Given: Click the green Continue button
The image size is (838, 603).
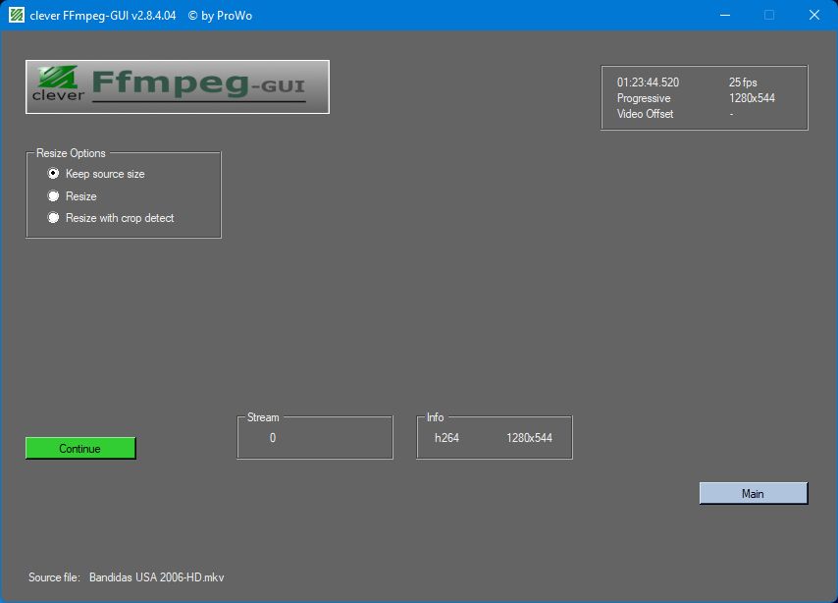Looking at the screenshot, I should tap(80, 449).
